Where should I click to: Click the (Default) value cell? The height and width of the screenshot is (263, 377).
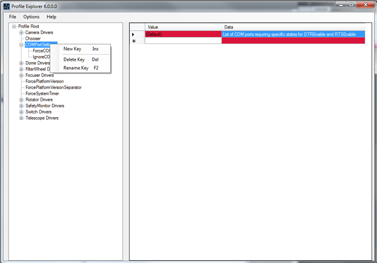pyautogui.click(x=183, y=34)
